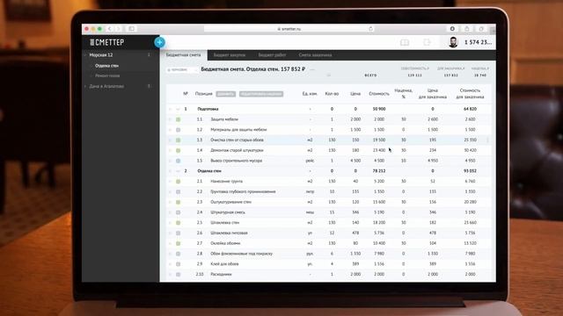Click the account balance 1 574 23…
The width and height of the screenshot is (563, 316).
click(x=478, y=42)
